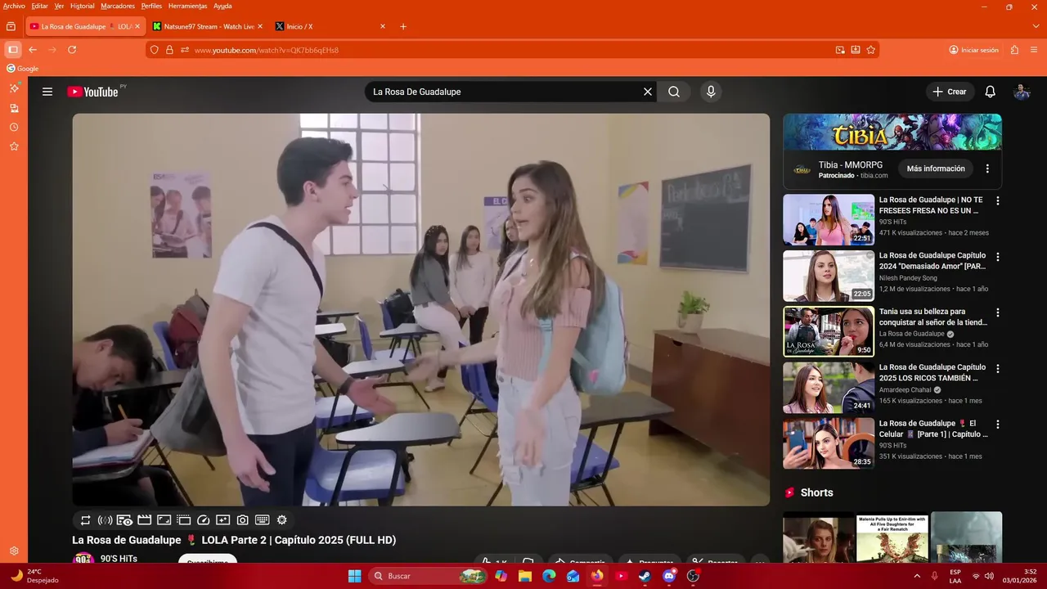Viewport: 1047px width, 589px height.
Task: Open Discord from the taskbar
Action: (x=669, y=576)
